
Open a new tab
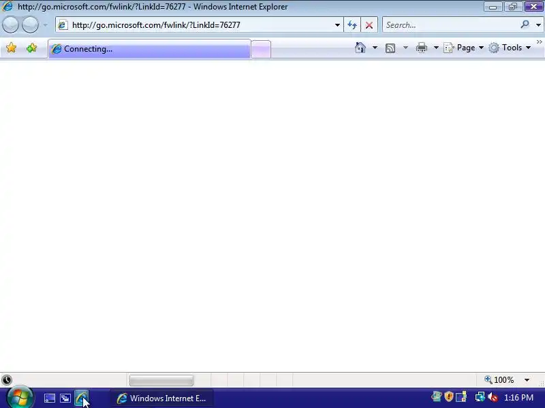click(x=261, y=49)
